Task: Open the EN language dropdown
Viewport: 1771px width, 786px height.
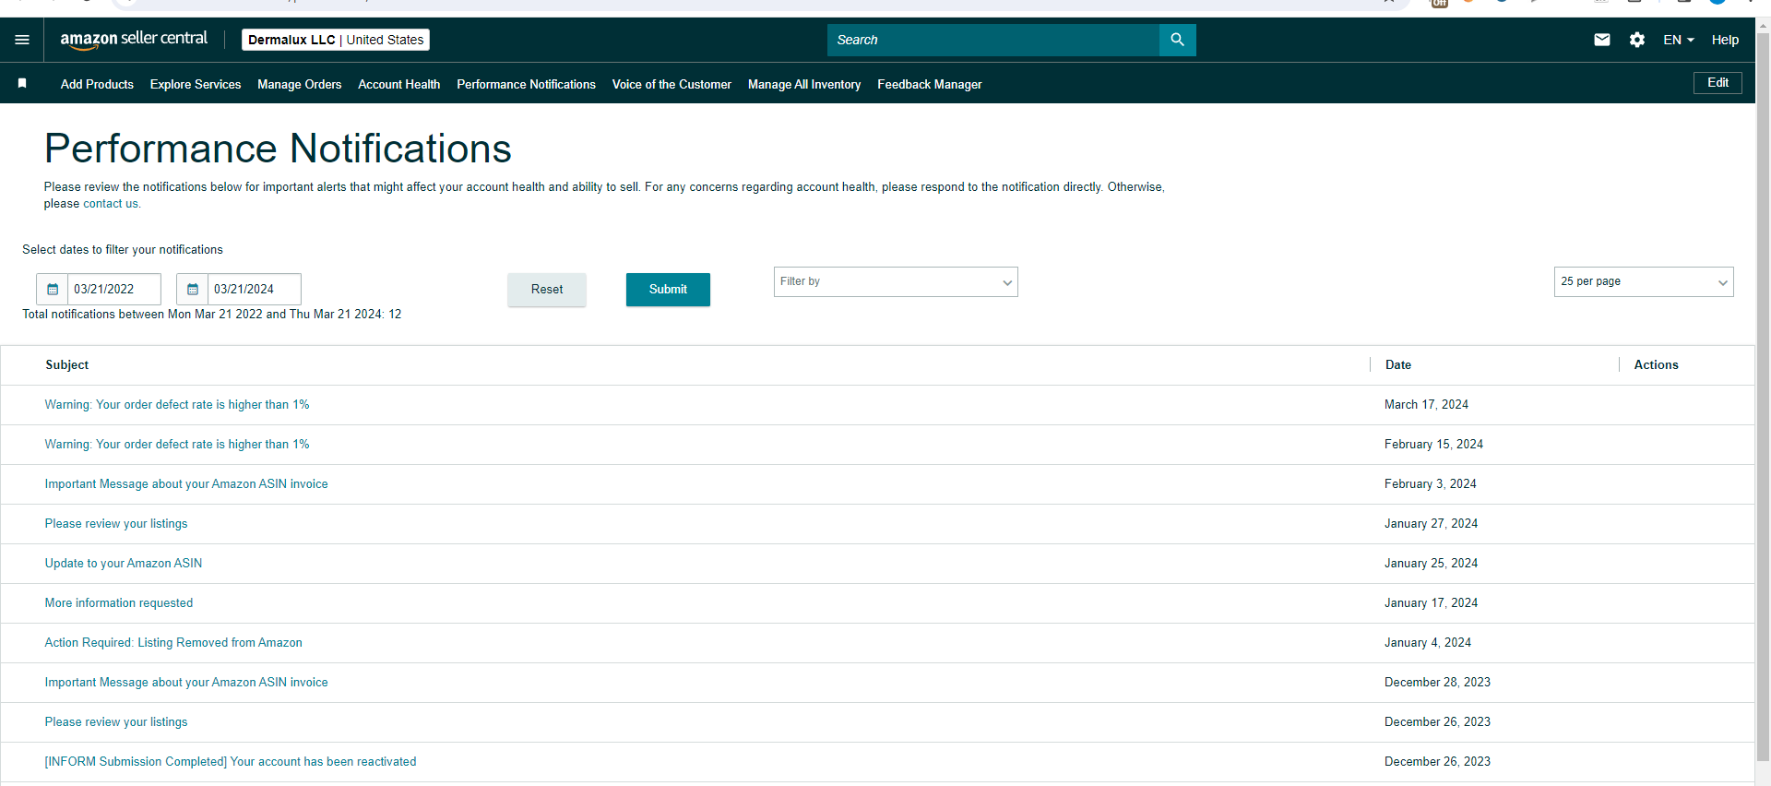Action: [x=1679, y=40]
